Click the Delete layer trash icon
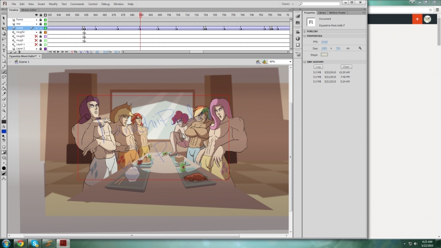This screenshot has height=248, width=441. click(19, 52)
